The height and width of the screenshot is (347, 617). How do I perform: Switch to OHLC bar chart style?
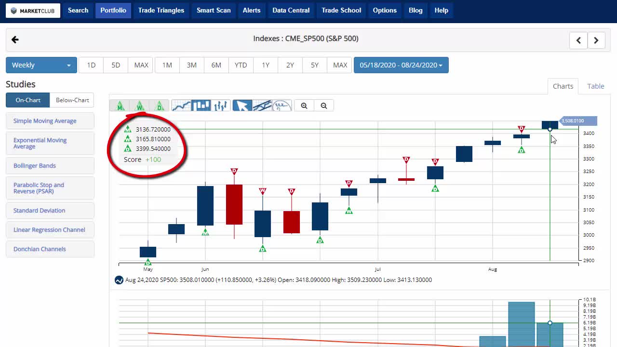coord(220,106)
